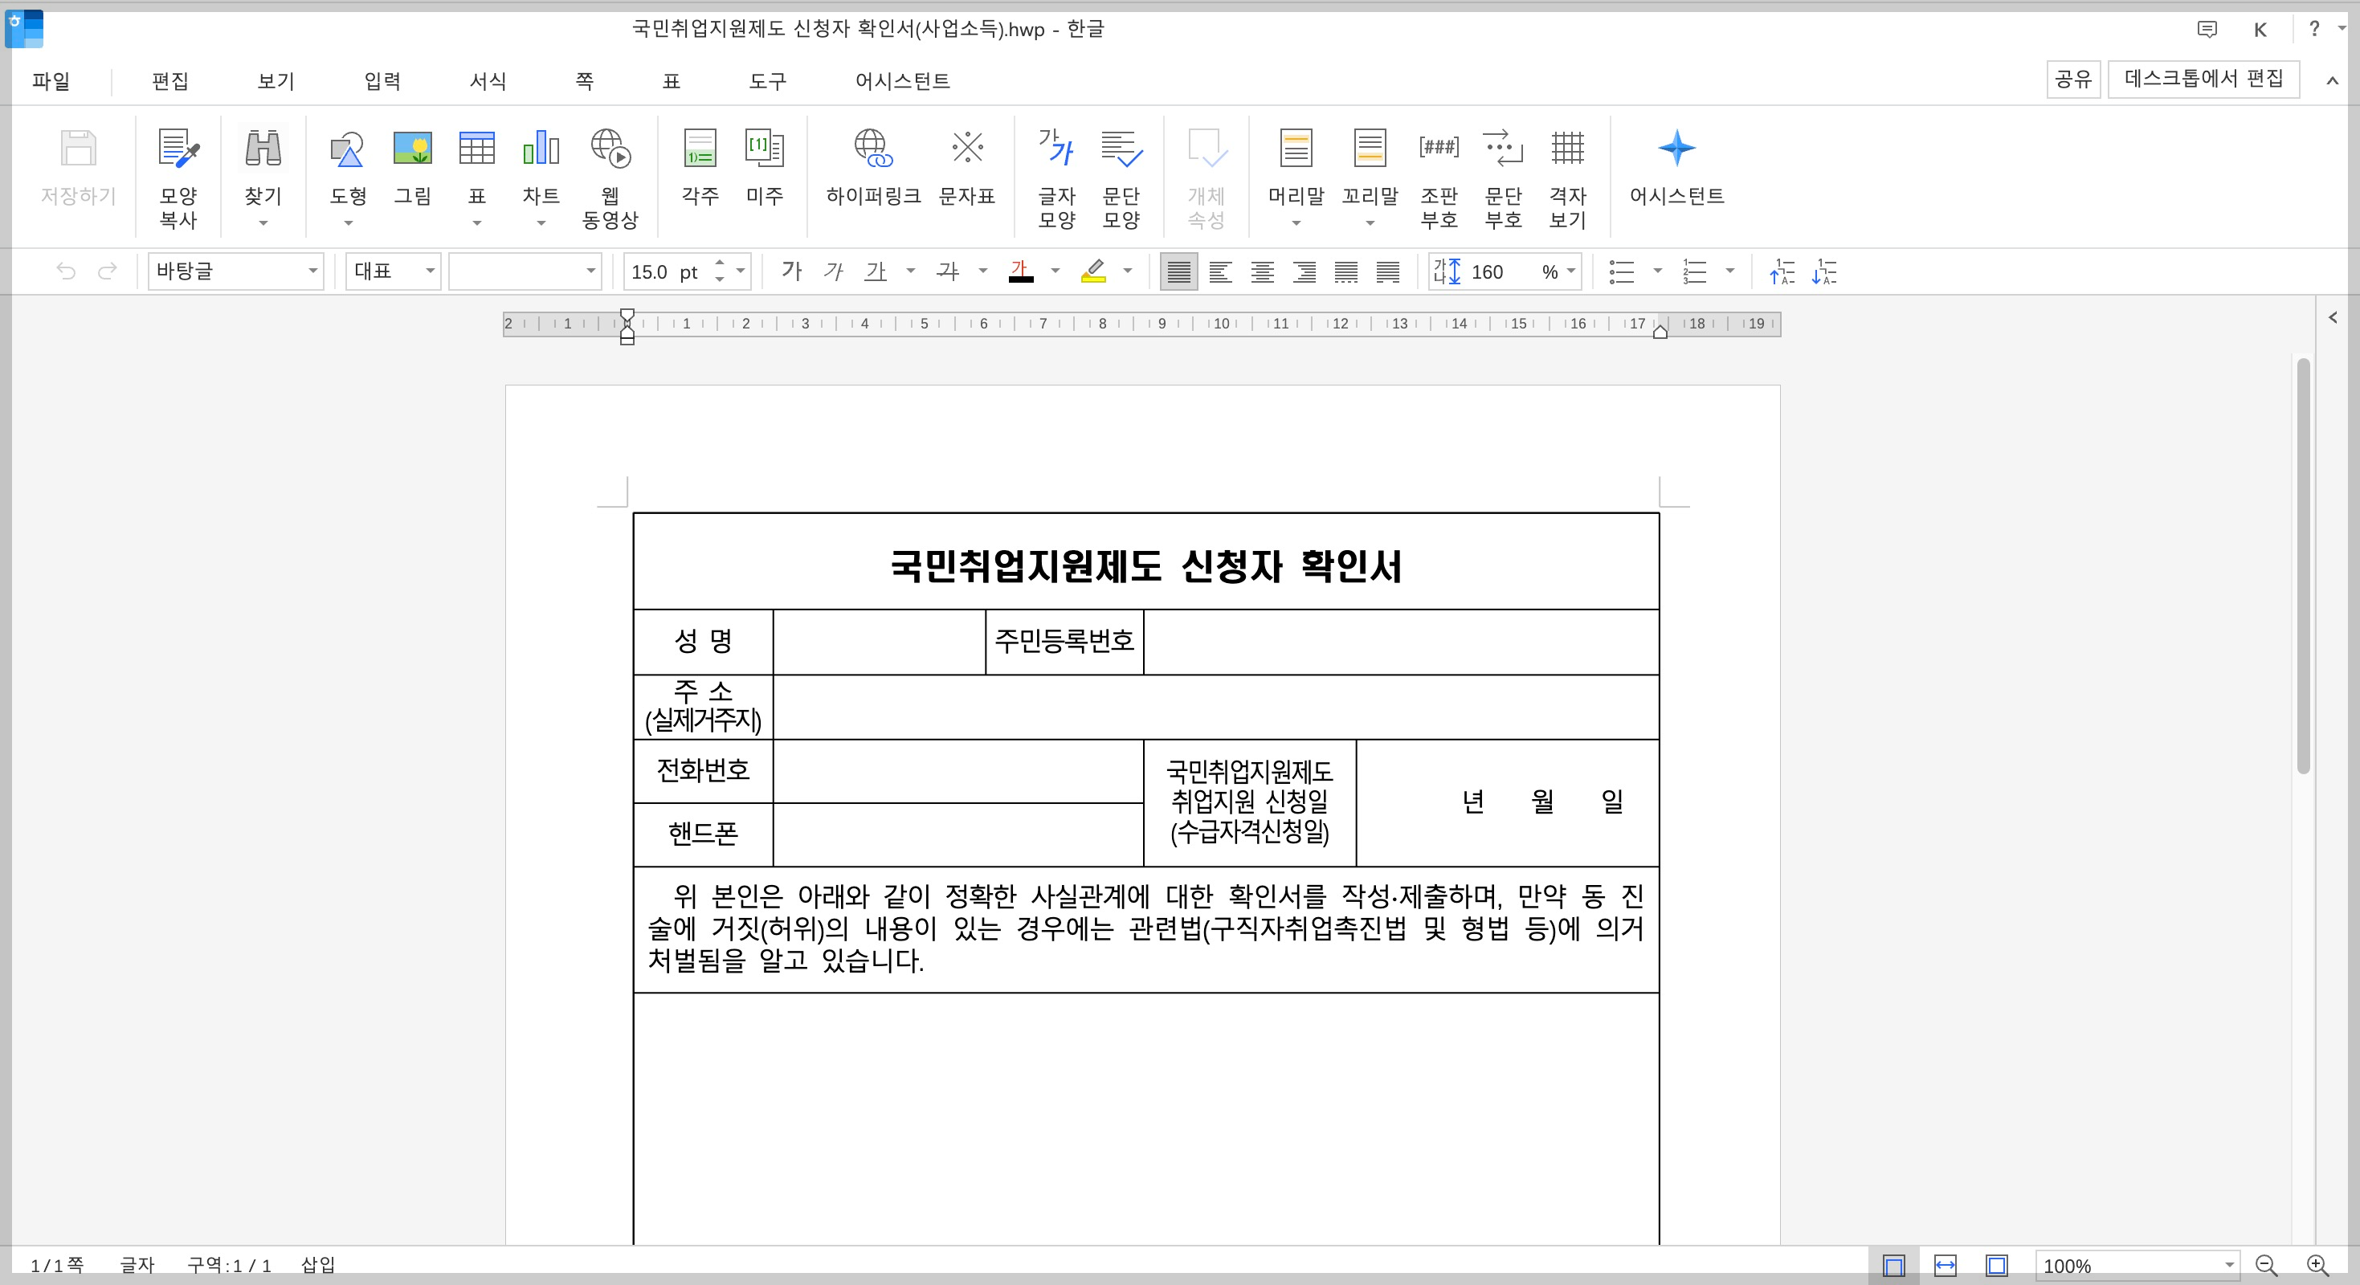Click 데스크톱에서 편집 button

tap(2203, 79)
